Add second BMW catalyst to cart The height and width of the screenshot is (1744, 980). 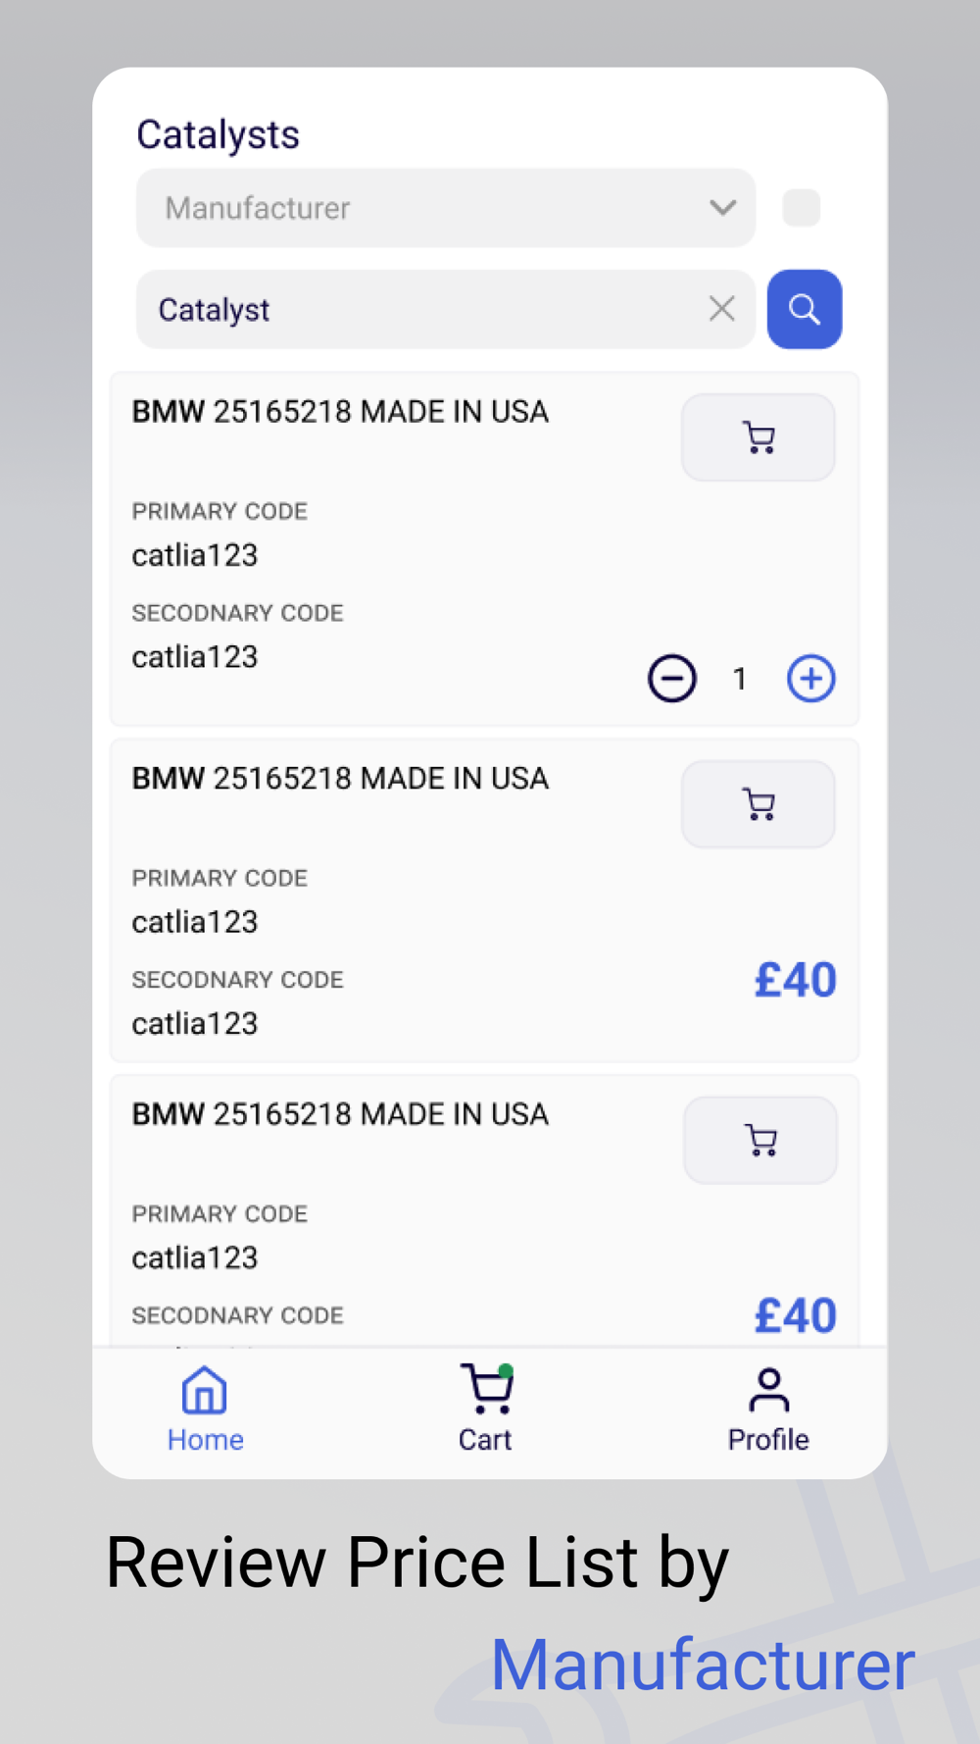click(x=759, y=804)
